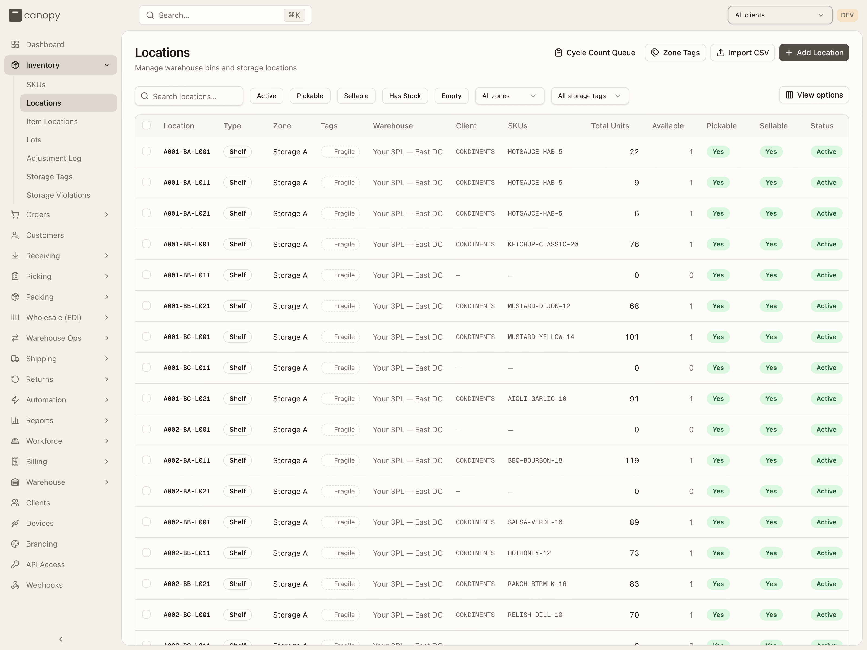Check the A002-BB-L021 row checkbox
The height and width of the screenshot is (650, 867).
[146, 583]
